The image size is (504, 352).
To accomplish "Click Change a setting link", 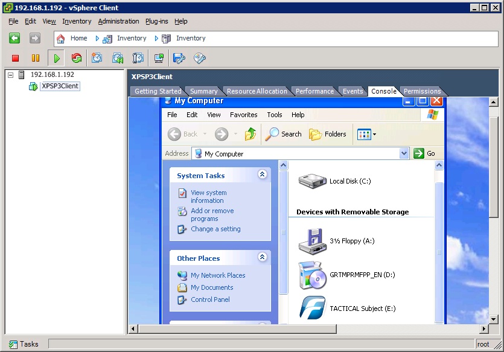I will coord(215,229).
